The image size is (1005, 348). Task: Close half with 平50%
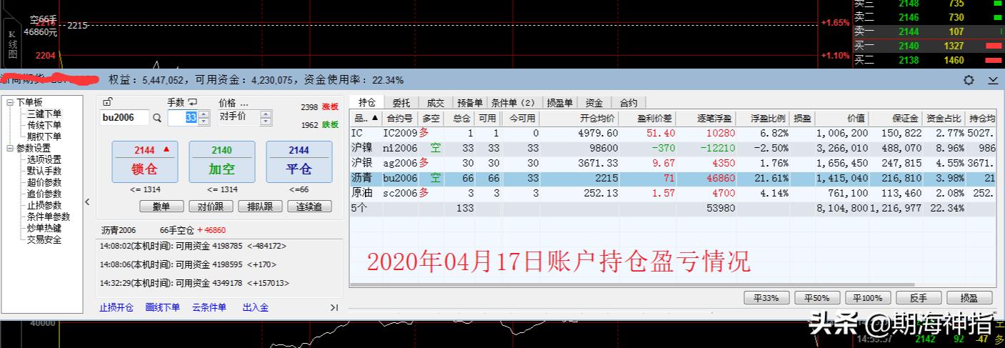[817, 298]
